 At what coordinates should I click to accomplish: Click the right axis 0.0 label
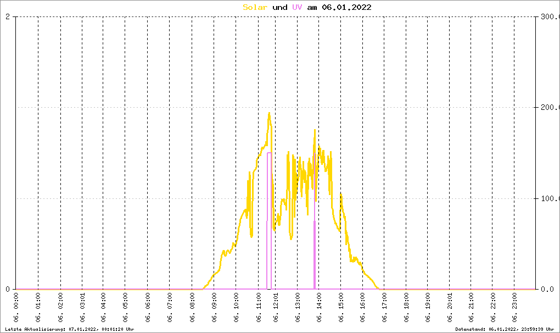pos(547,289)
